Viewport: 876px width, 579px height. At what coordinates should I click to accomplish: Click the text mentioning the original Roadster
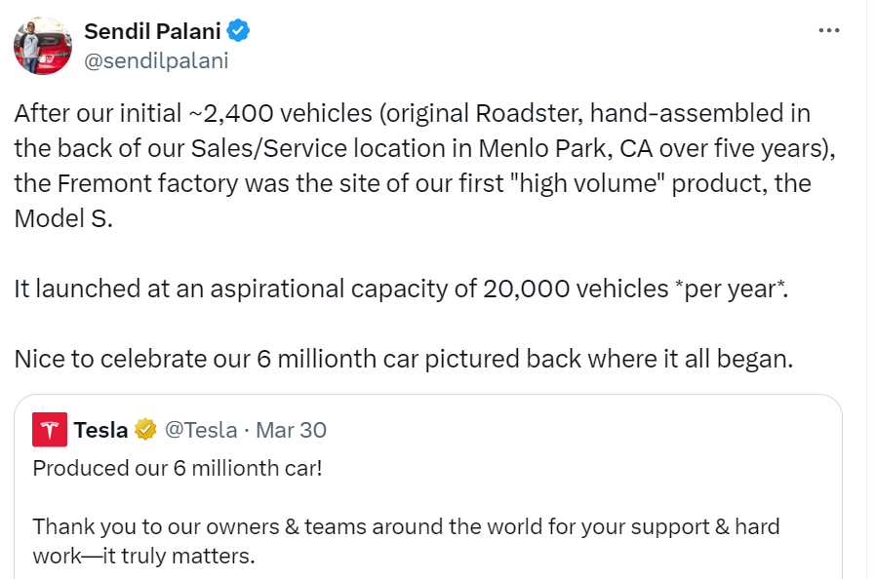pos(413,113)
